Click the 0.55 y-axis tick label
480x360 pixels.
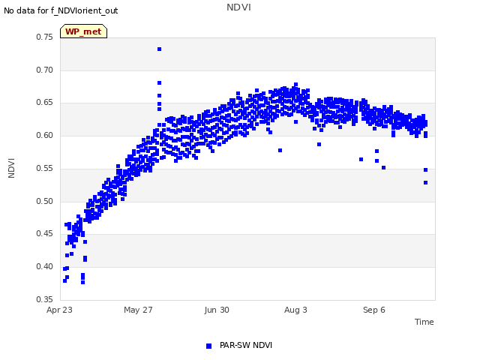pyautogui.click(x=44, y=168)
